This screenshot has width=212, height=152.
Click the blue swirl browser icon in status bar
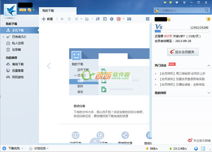[x=196, y=148]
